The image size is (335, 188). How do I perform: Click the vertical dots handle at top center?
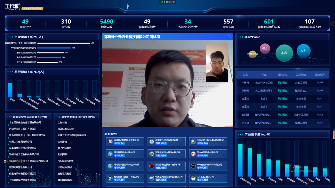(x=128, y=6)
